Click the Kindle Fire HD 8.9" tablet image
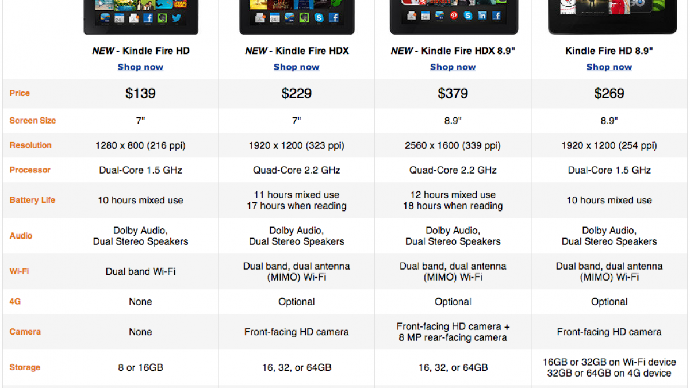Screen dimensions: 690x388 609,14
